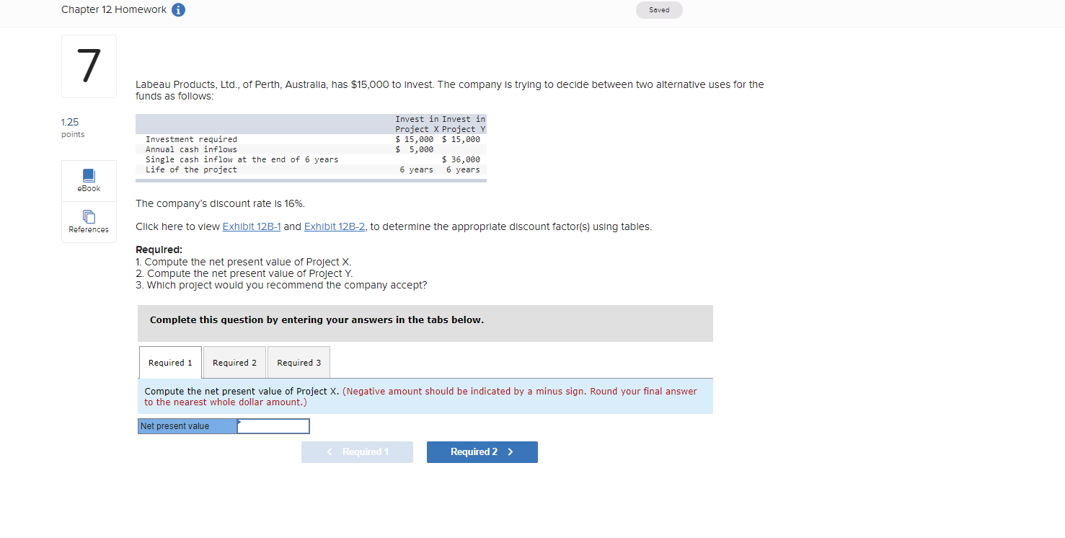Open the References resource
Image resolution: width=1065 pixels, height=538 pixels.
[x=89, y=221]
